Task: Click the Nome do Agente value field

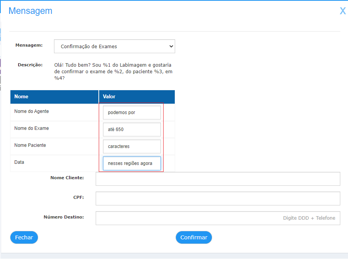Action: tap(132, 113)
